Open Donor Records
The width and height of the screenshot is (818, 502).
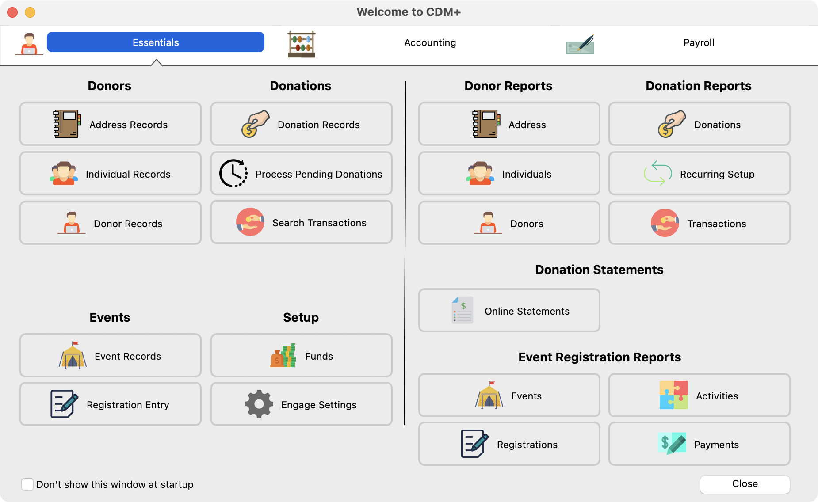click(110, 223)
